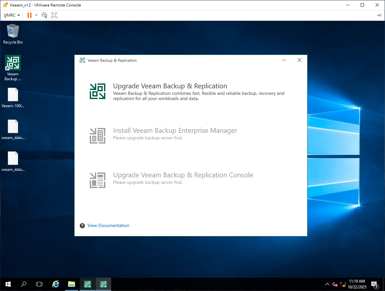Image resolution: width=385 pixels, height=291 pixels.
Task: Open File Explorer from the taskbar
Action: [72, 284]
